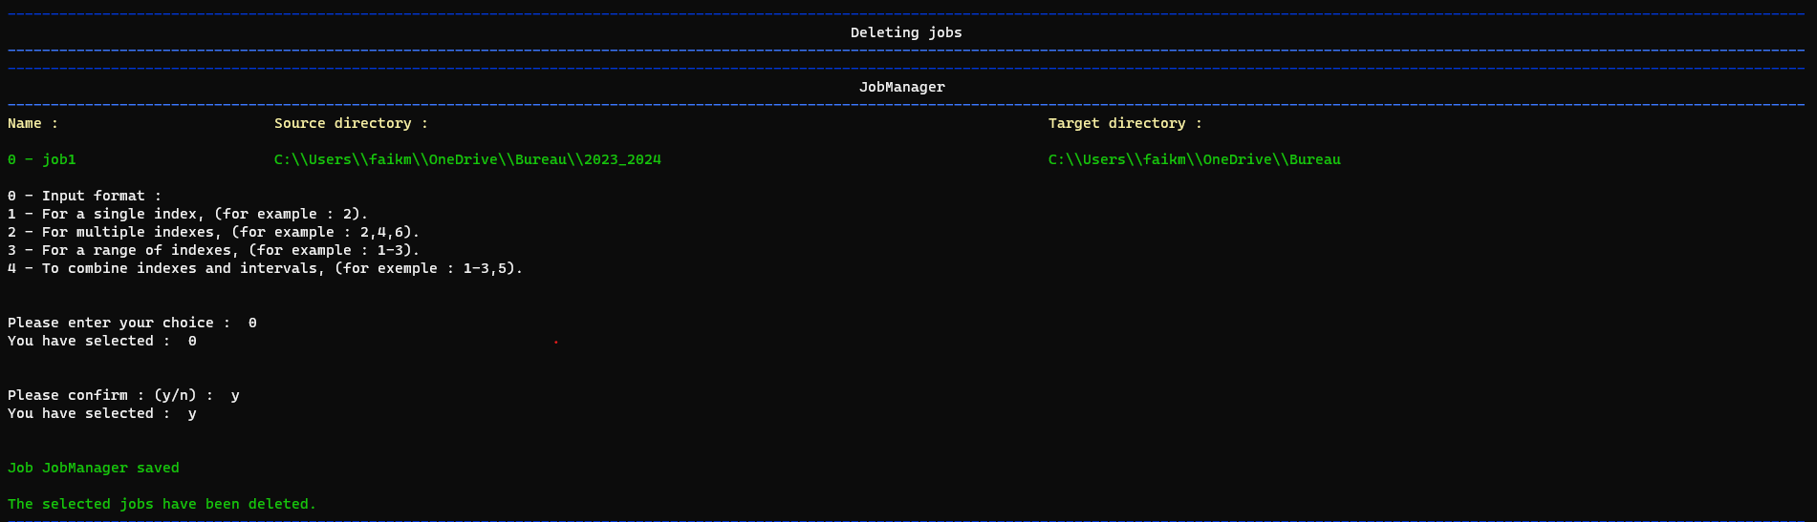The width and height of the screenshot is (1817, 522).
Task: Click the "JobManager" section title
Action: coord(901,87)
